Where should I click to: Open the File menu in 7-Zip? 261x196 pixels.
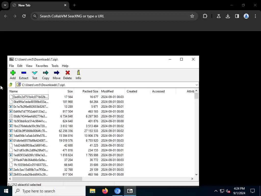11,66
